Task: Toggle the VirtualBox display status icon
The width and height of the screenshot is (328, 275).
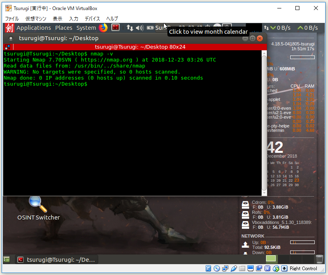Action: point(250,268)
